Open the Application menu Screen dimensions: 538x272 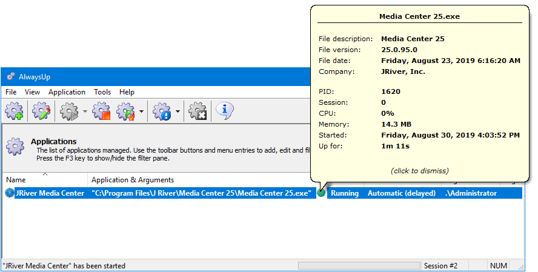pyautogui.click(x=67, y=92)
